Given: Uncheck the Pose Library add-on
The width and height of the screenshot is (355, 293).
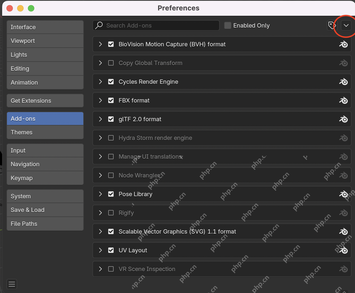Looking at the screenshot, I should 111,194.
